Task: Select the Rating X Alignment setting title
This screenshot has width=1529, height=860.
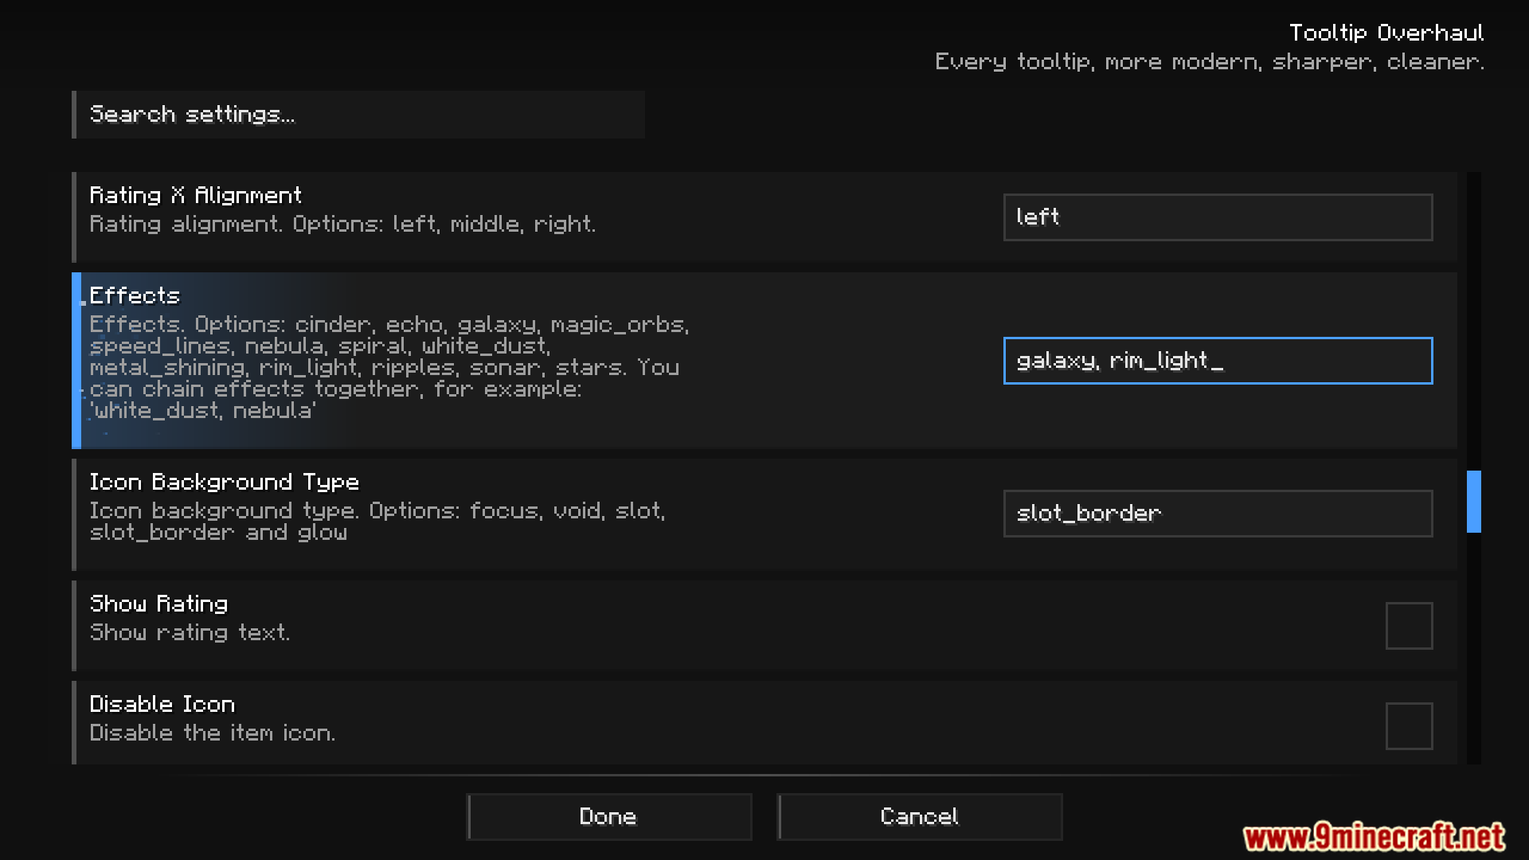Action: click(x=195, y=195)
